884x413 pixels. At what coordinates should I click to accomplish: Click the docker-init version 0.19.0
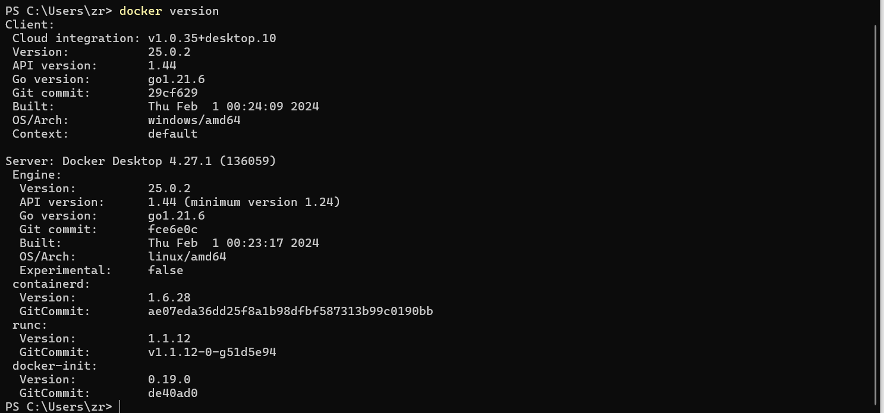point(169,380)
